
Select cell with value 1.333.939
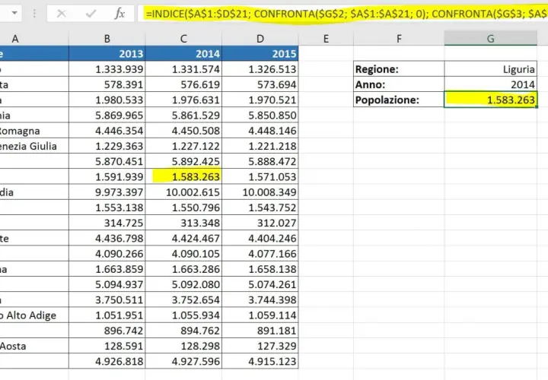pyautogui.click(x=107, y=69)
